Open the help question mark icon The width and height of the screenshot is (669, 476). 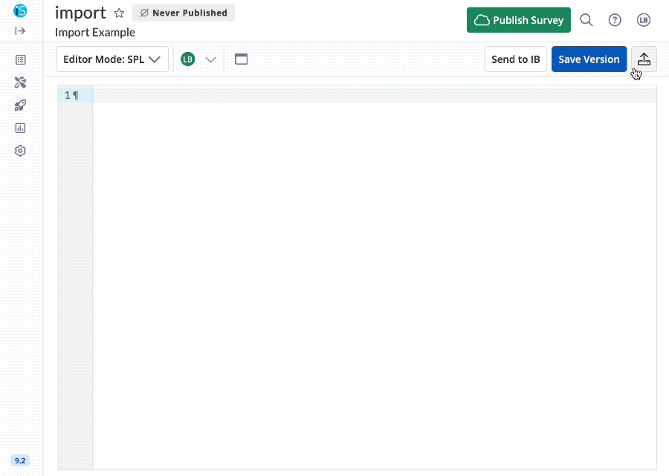[x=615, y=20]
